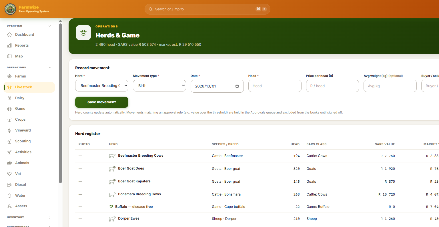Click the Reports bar chart icon
This screenshot has height=227, width=439.
click(x=9, y=45)
